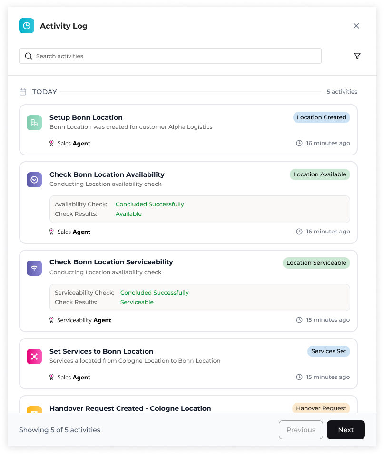Click clock icon in Set Services card

(299, 377)
